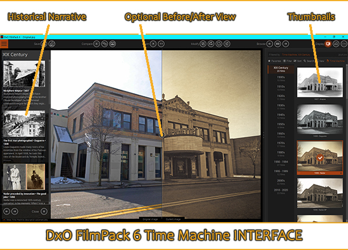The width and height of the screenshot is (348, 250).
Task: Open the orange hamburger menu
Action: tap(4, 43)
